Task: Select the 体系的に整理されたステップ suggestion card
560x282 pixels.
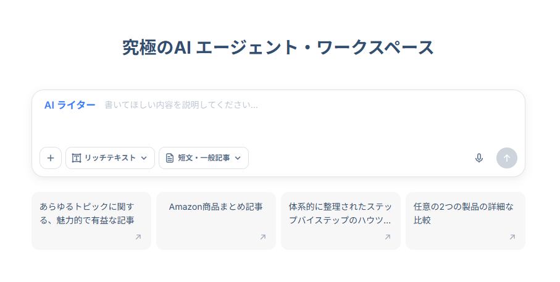Action: coord(340,214)
